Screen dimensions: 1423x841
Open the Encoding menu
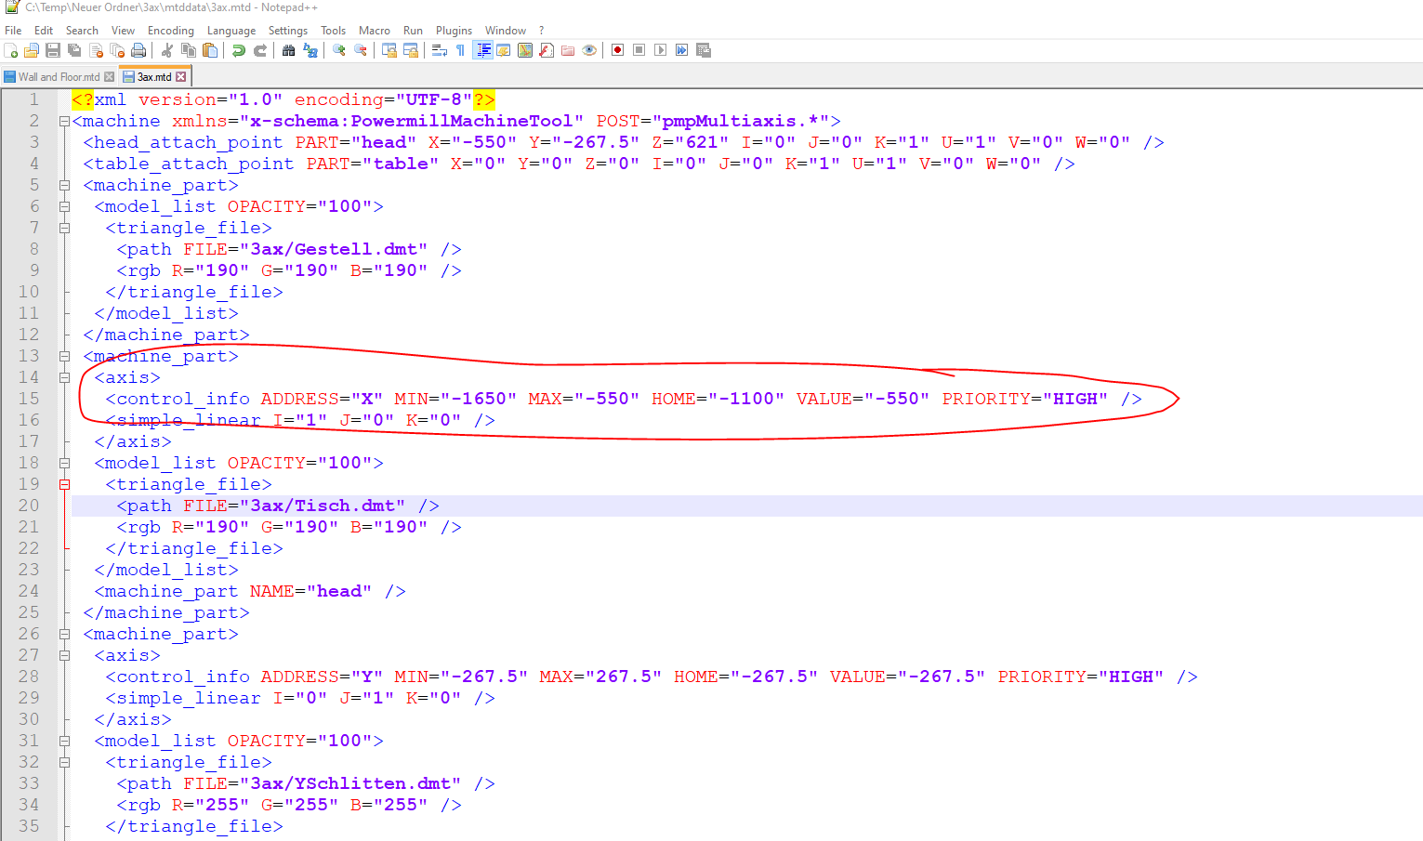[x=171, y=31]
